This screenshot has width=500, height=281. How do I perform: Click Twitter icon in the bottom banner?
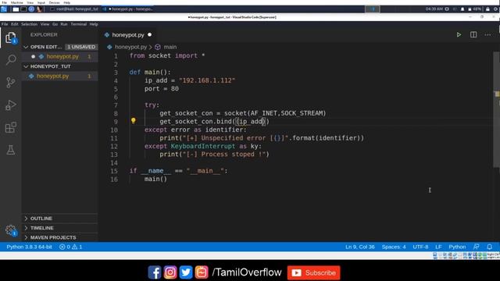coord(186,272)
